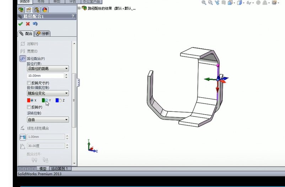Click the red X axis color swatch

28,100
